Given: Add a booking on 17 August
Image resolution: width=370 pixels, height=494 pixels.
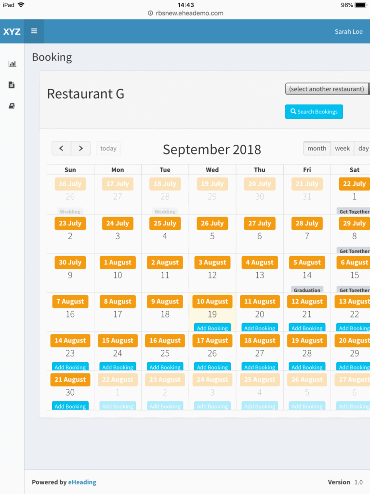Looking at the screenshot, I should coord(212,367).
